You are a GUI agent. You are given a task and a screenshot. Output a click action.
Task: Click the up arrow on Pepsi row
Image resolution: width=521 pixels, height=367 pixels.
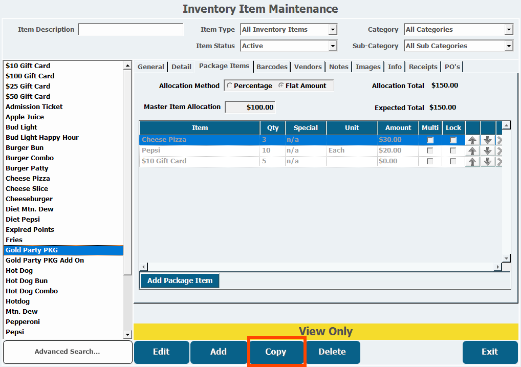[472, 151]
